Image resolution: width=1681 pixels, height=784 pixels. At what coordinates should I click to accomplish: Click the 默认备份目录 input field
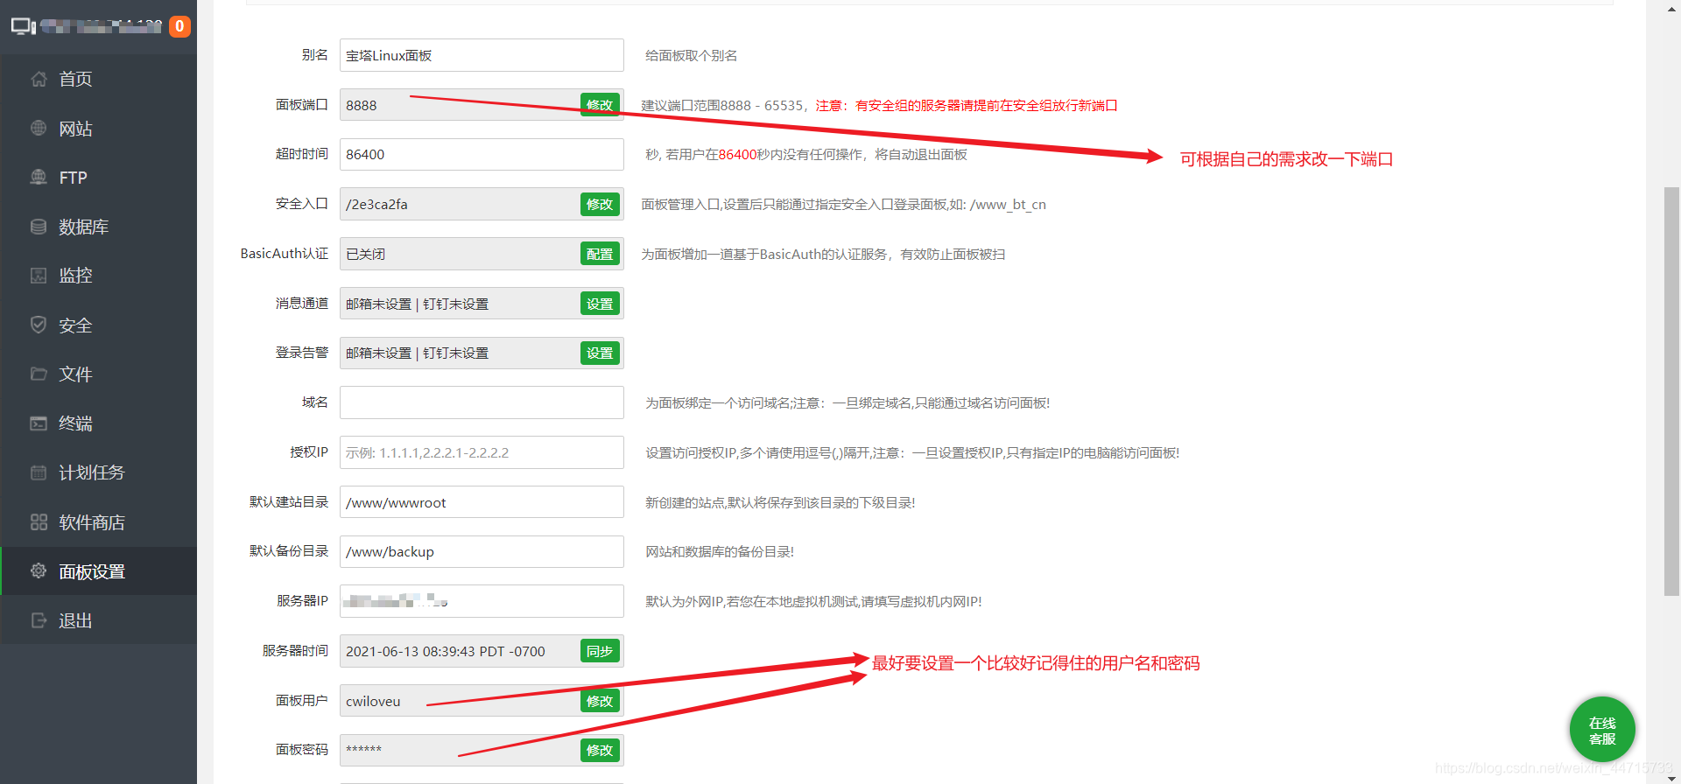click(482, 551)
